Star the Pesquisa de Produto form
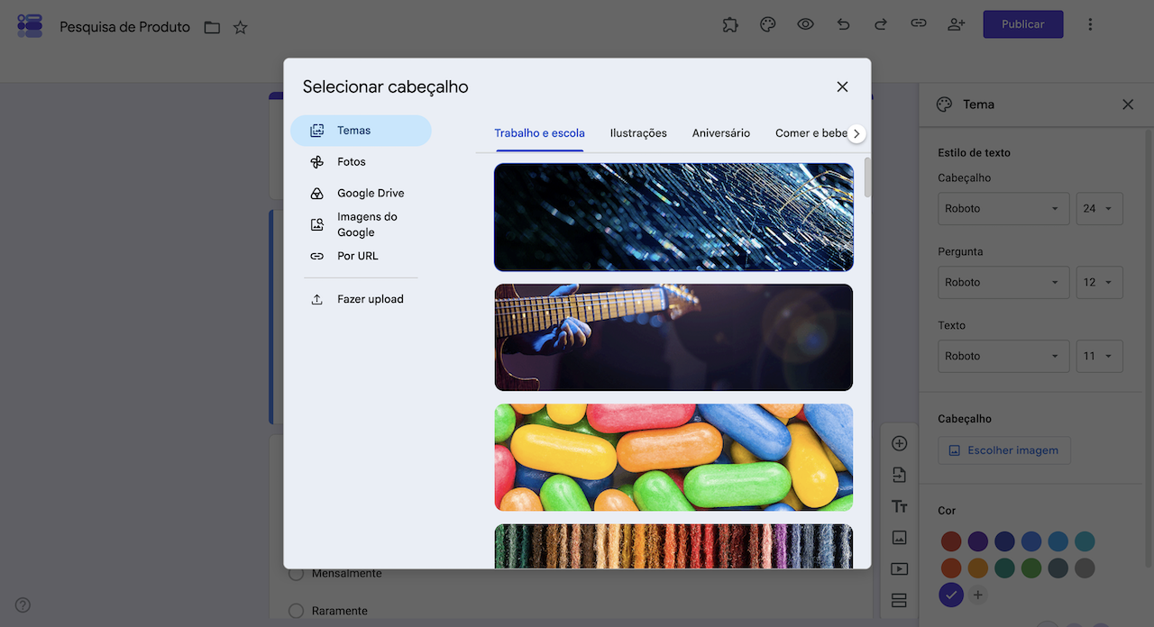This screenshot has width=1154, height=627. pyautogui.click(x=240, y=27)
